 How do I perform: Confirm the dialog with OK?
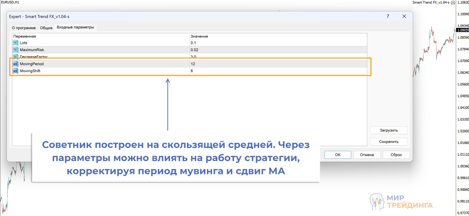coord(338,155)
